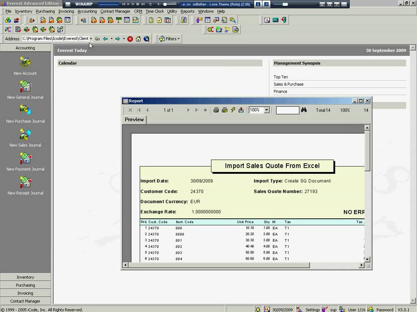Click the exit door icon in right toolbar
The width and height of the screenshot is (417, 312).
click(x=284, y=20)
